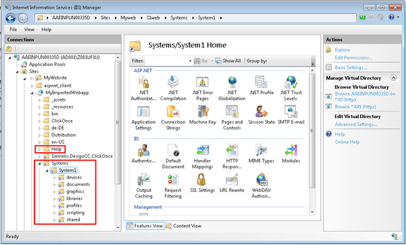Switch to Content View tab

(x=183, y=226)
